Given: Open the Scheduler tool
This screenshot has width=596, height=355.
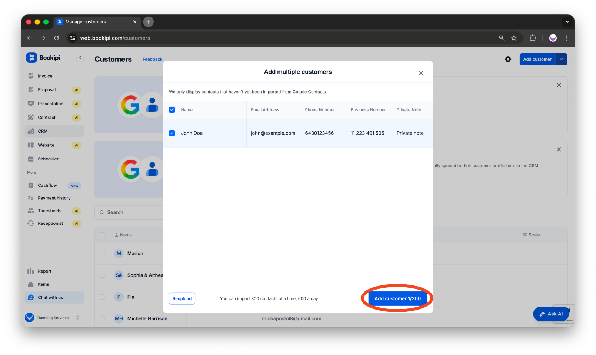Looking at the screenshot, I should [48, 159].
